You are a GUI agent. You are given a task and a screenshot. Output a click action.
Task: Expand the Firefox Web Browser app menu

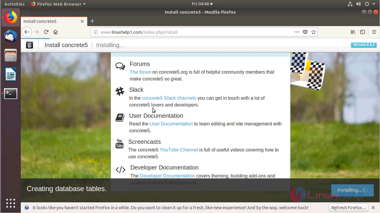pyautogui.click(x=58, y=4)
